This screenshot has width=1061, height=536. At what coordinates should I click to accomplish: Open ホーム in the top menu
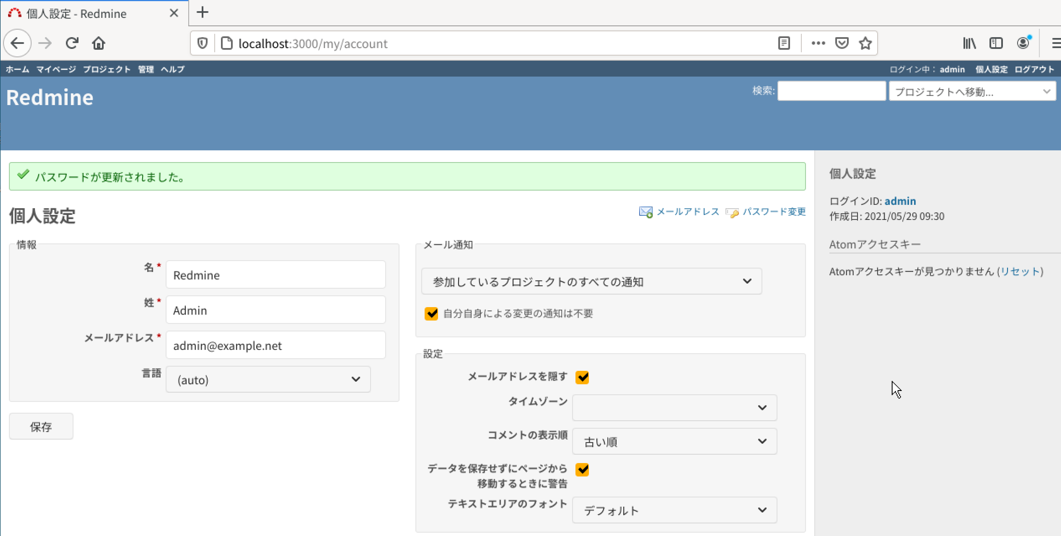[x=17, y=69]
